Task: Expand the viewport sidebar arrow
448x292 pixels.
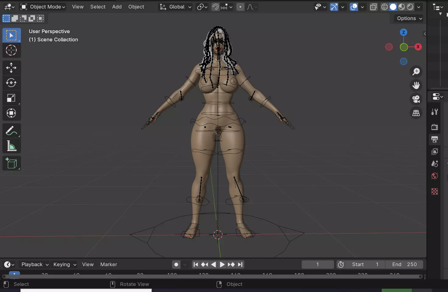Action: tap(425, 34)
